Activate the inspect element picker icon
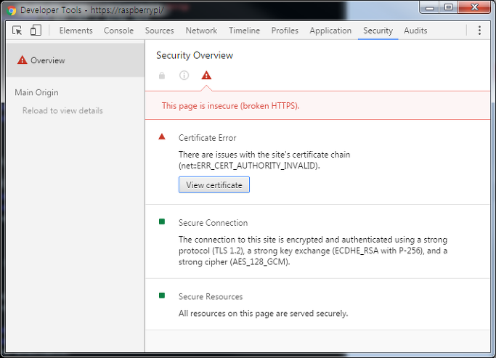 17,30
